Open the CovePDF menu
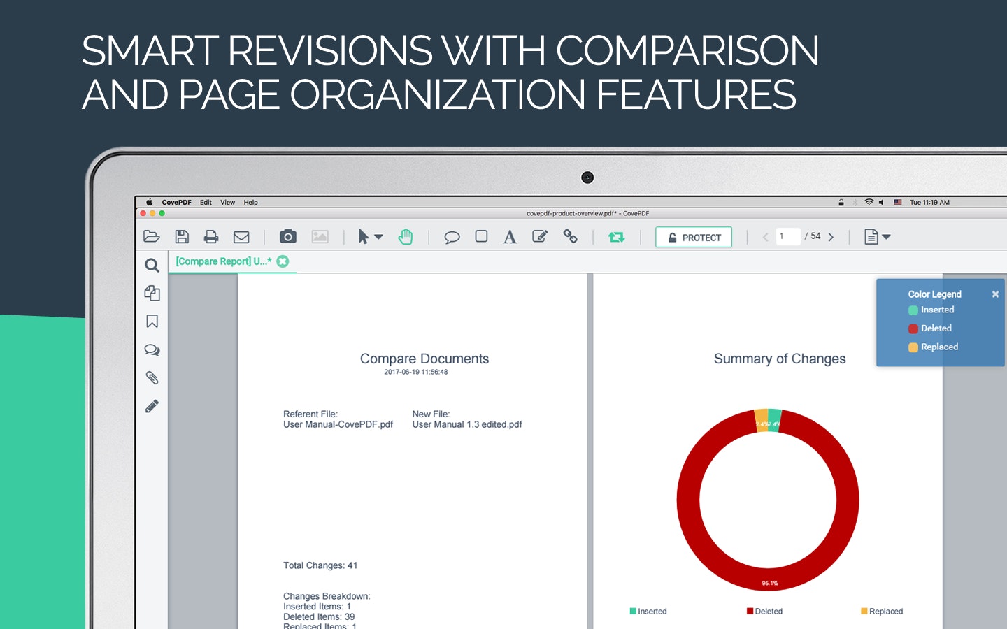The height and width of the screenshot is (629, 1007). pyautogui.click(x=176, y=203)
